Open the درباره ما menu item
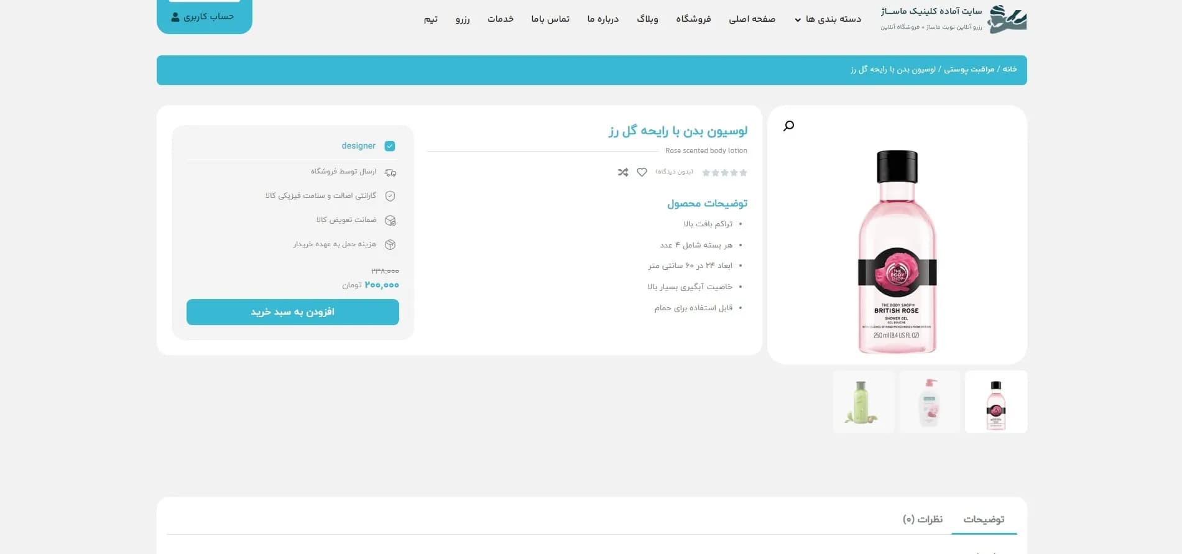Image resolution: width=1182 pixels, height=554 pixels. click(x=603, y=19)
